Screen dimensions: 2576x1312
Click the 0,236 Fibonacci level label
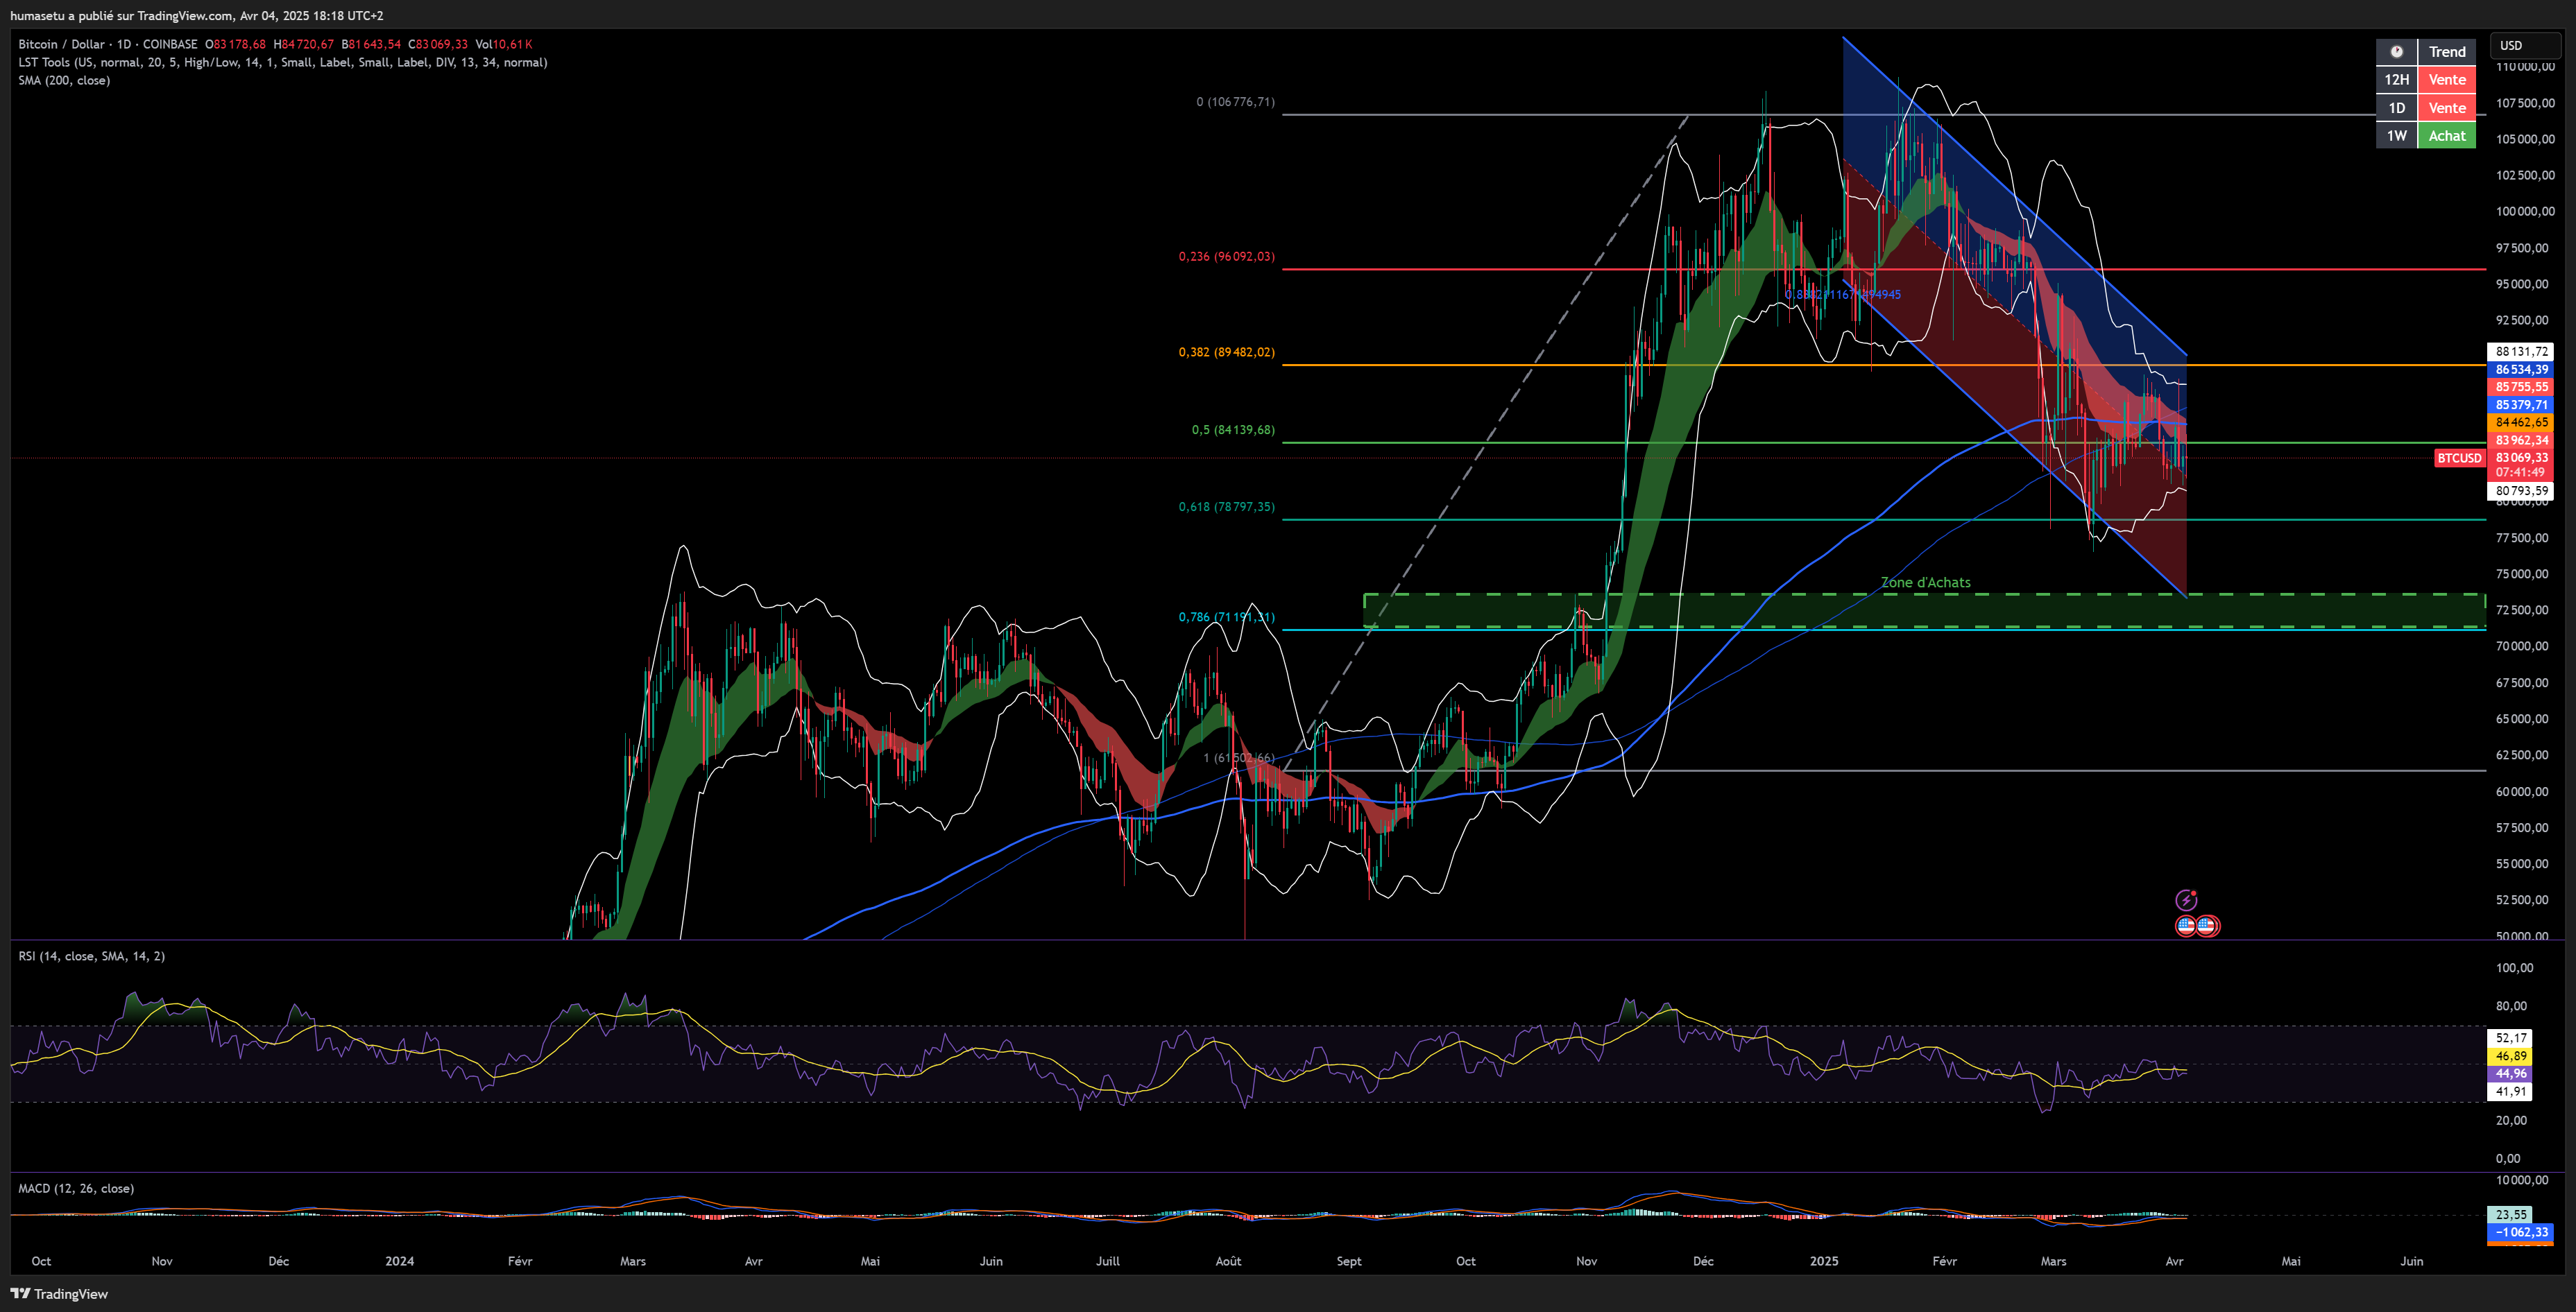[x=1226, y=257]
